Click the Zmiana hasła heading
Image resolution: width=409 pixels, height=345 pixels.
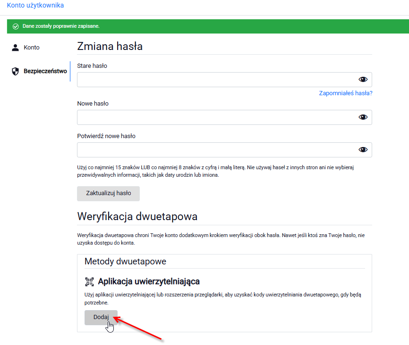(x=110, y=46)
